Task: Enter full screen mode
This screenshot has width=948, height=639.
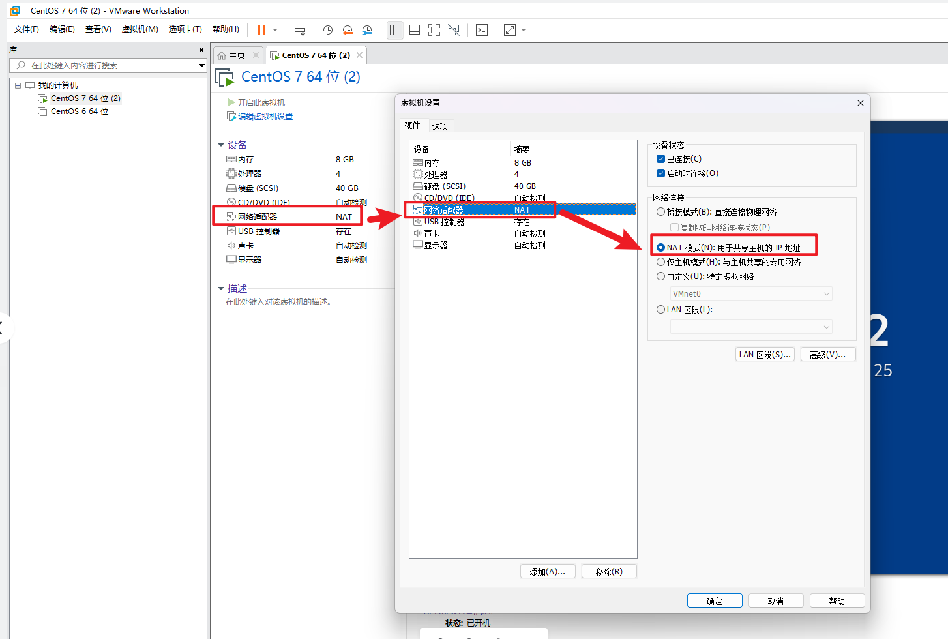Action: coord(434,29)
